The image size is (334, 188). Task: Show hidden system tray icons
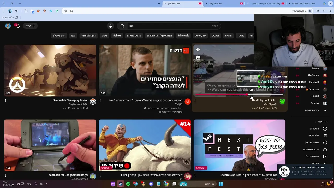pos(47,184)
